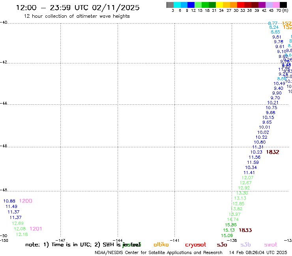Click the wave height value 10.49
This screenshot has height=256, width=292.
click(279, 83)
